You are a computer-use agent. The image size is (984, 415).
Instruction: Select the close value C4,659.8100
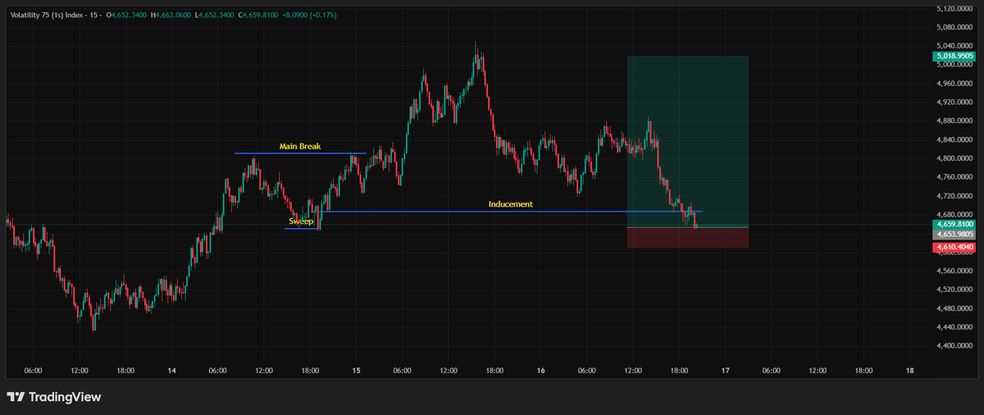(257, 15)
